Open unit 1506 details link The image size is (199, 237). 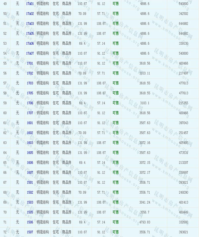click(x=30, y=222)
